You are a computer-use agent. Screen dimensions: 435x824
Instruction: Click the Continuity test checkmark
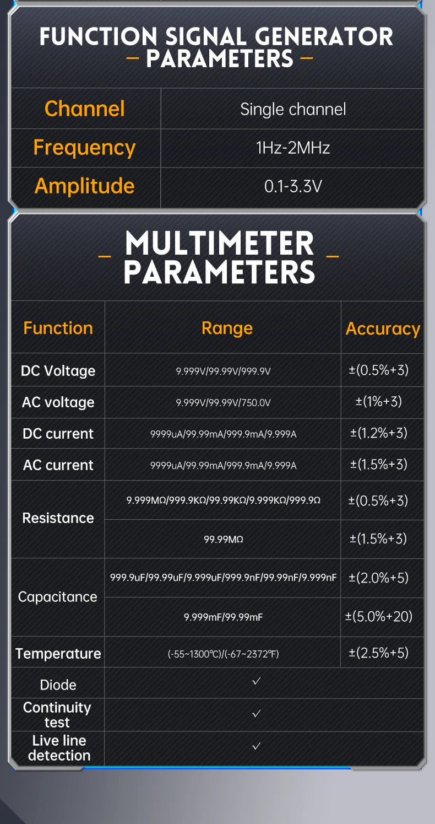click(256, 714)
